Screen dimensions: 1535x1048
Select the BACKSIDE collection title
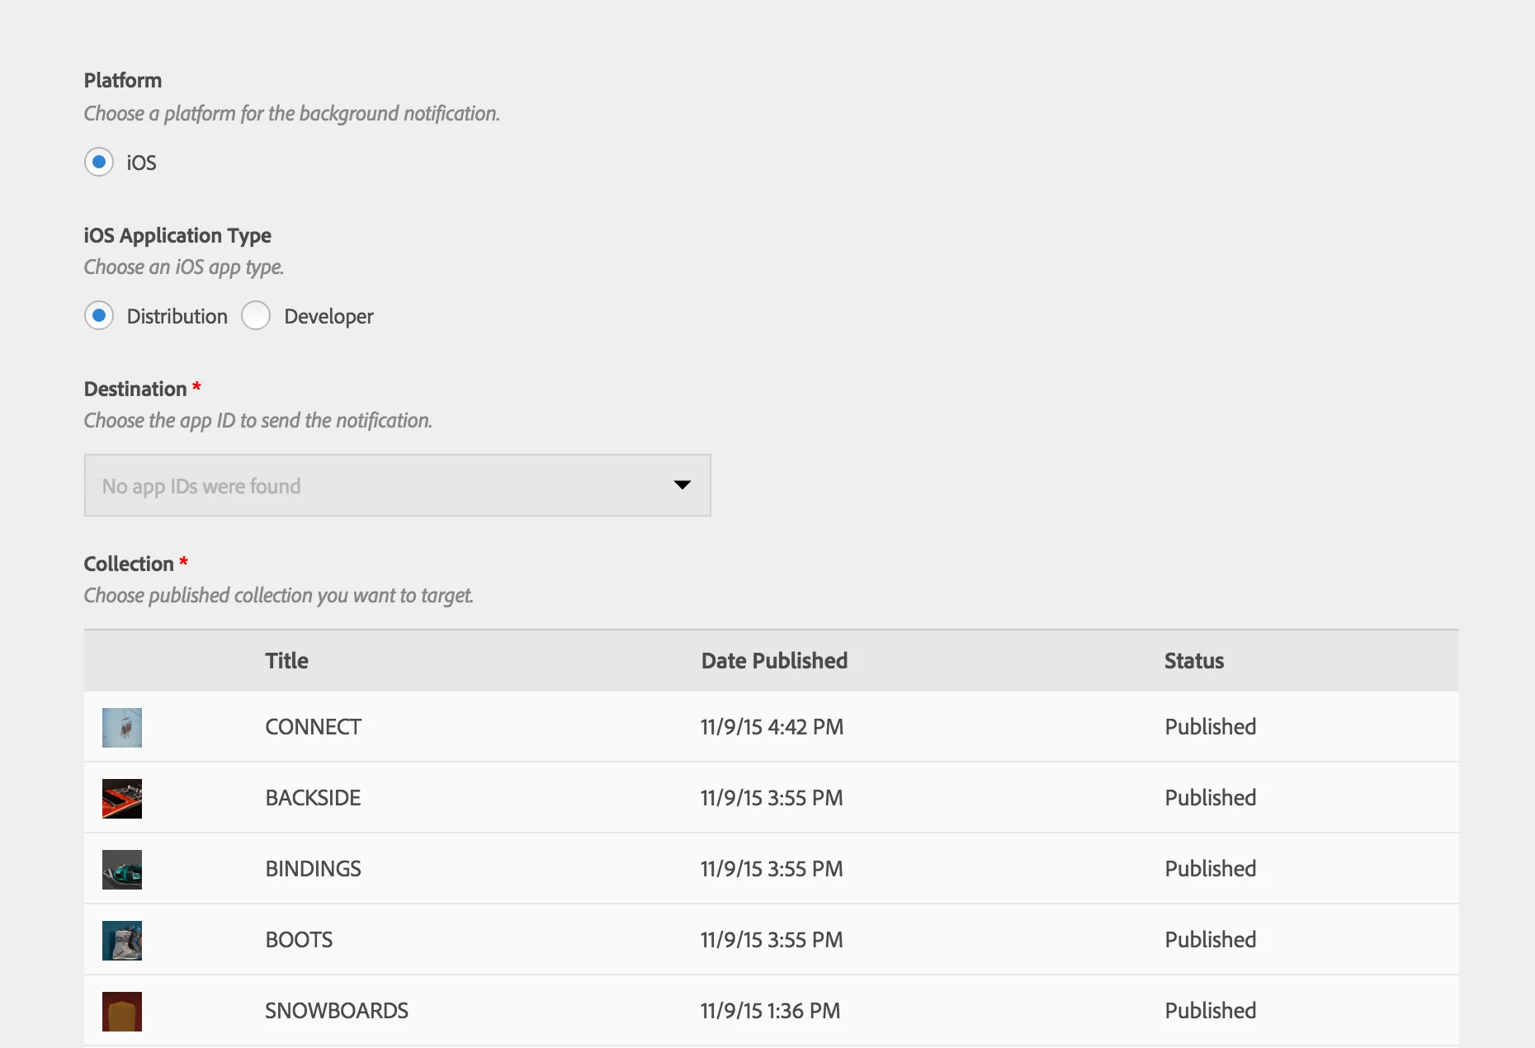(313, 798)
